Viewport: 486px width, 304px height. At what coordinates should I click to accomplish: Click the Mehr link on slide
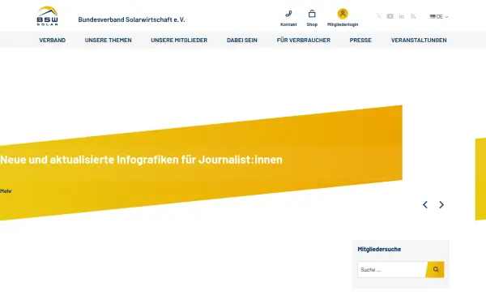(x=6, y=191)
